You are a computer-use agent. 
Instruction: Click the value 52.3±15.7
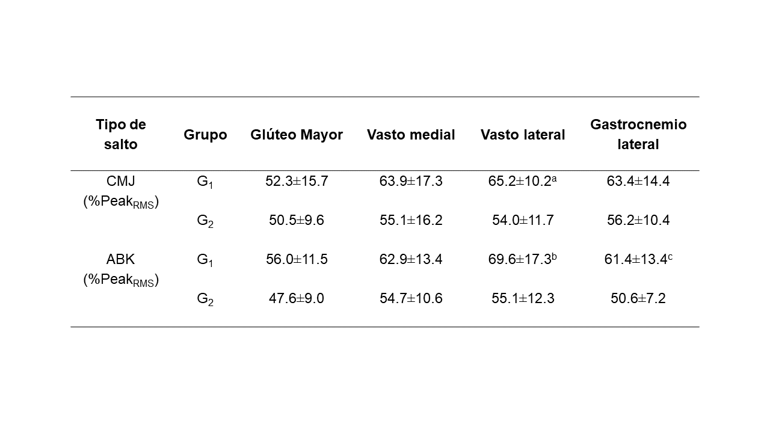(x=297, y=181)
